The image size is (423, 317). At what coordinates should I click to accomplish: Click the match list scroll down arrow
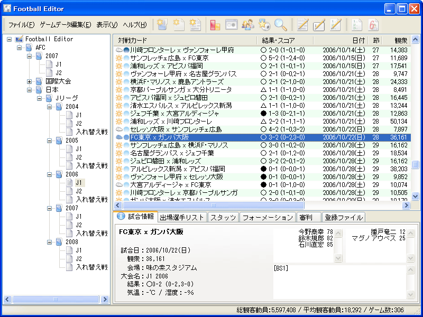(415, 197)
